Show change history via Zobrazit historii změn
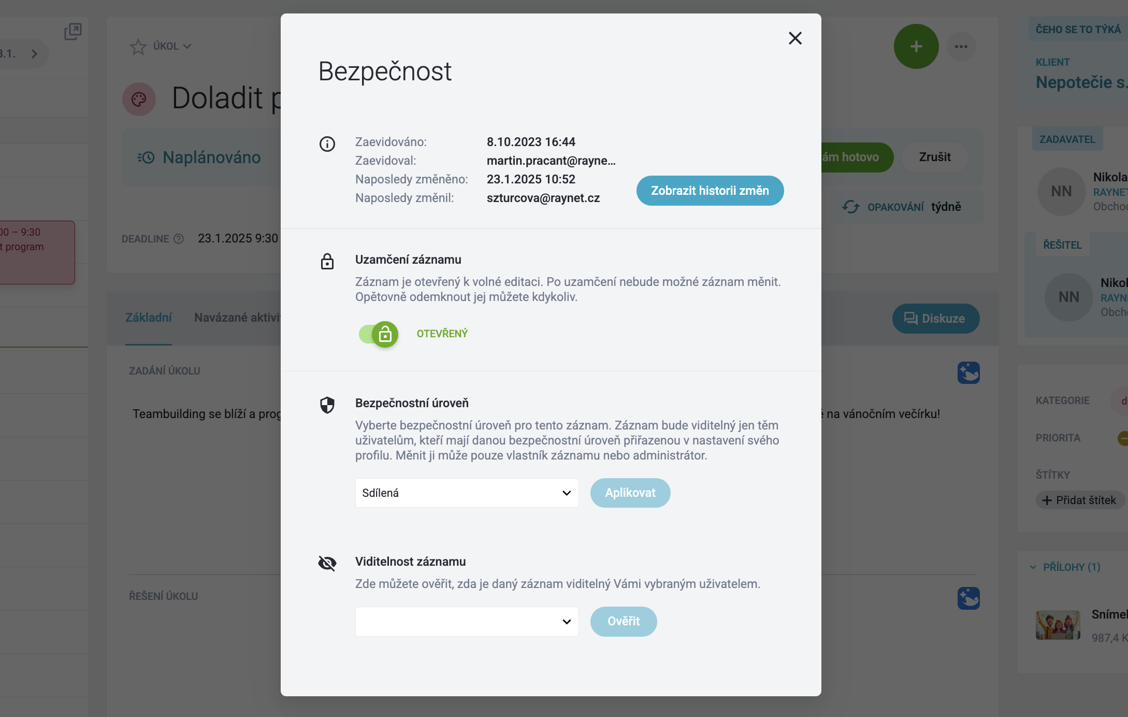 coord(710,191)
